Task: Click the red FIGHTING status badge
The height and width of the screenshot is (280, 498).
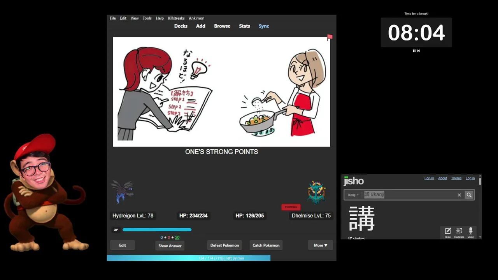Action: pyautogui.click(x=291, y=207)
